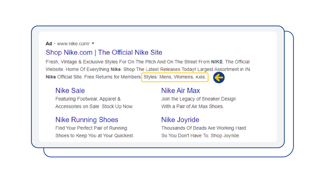Click the bold 'Ad' label

[49, 44]
